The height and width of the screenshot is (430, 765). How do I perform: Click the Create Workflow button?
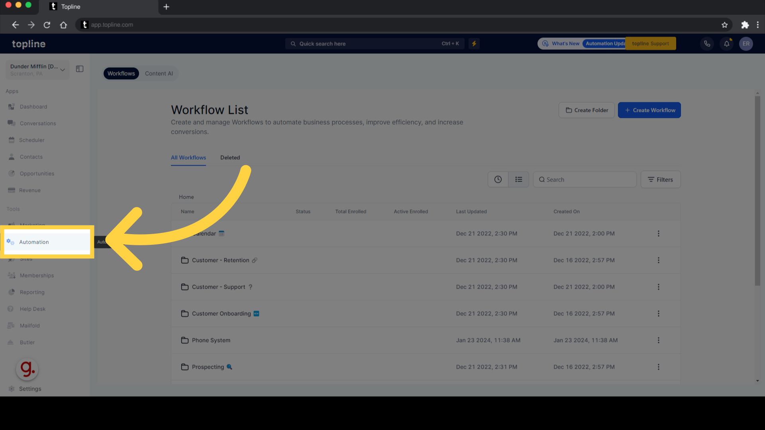(x=649, y=110)
